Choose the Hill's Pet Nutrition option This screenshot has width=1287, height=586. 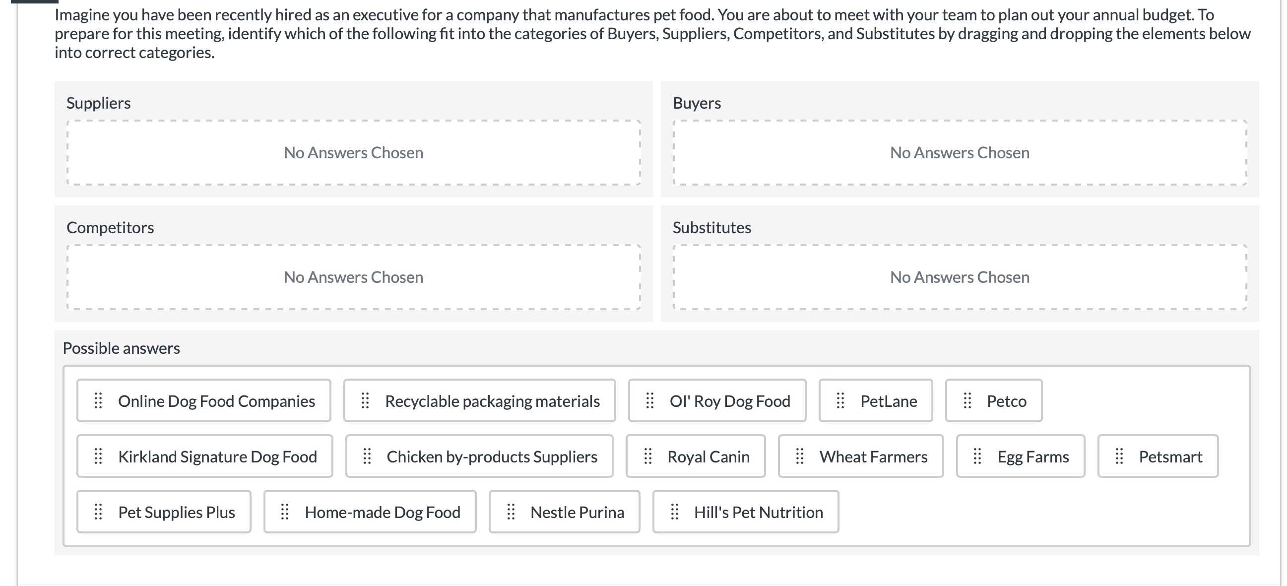(758, 512)
